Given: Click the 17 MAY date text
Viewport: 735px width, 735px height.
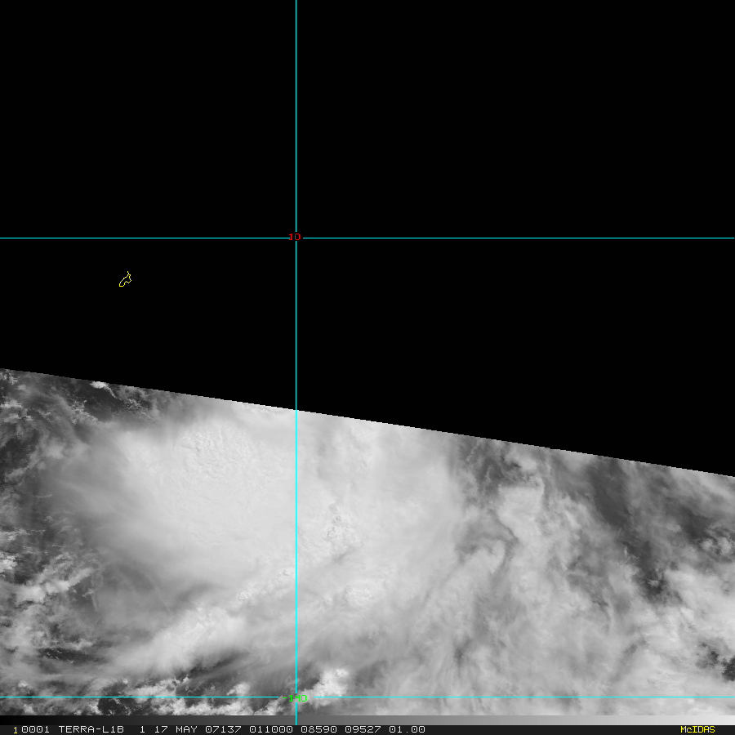Looking at the screenshot, I should (176, 729).
